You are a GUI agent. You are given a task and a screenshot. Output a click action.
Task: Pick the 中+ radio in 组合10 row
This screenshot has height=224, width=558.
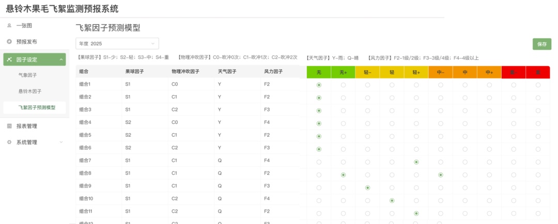pos(489,200)
